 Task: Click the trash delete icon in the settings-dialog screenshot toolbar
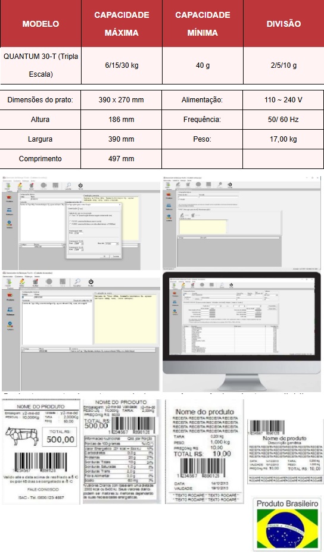pyautogui.click(x=32, y=185)
